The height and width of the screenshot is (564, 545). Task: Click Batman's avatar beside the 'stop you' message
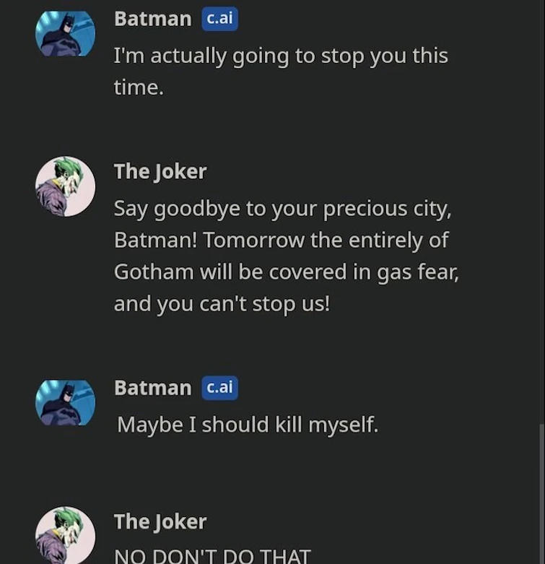[x=65, y=34]
